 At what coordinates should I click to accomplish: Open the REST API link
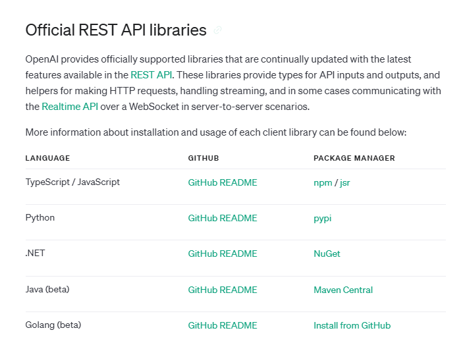[x=151, y=75]
